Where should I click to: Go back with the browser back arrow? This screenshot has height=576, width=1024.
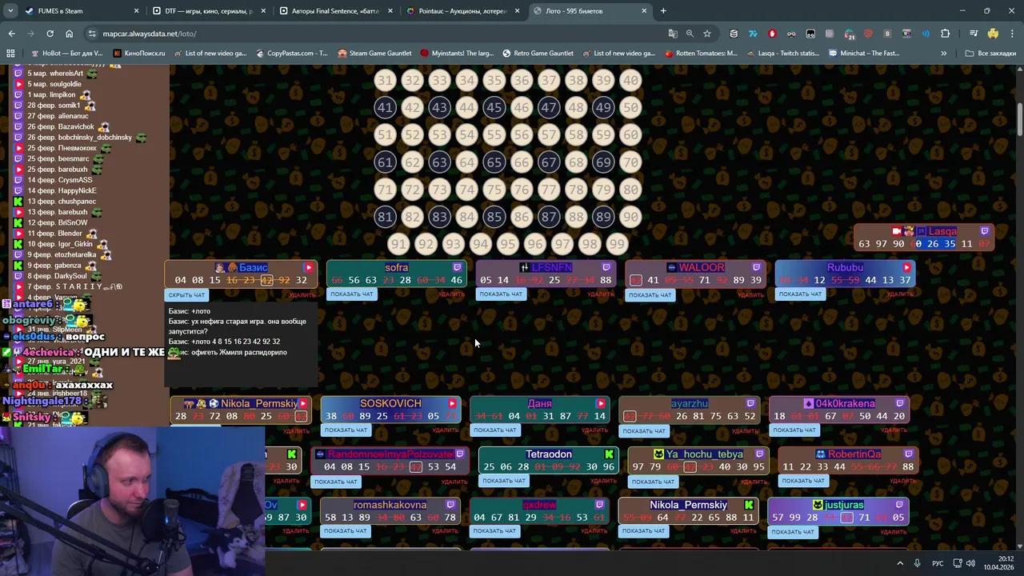click(11, 34)
